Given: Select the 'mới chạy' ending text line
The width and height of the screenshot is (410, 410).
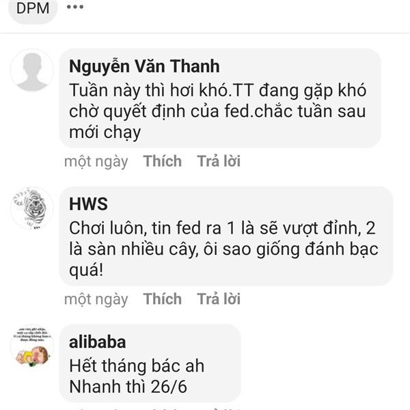Looking at the screenshot, I should click(105, 133).
